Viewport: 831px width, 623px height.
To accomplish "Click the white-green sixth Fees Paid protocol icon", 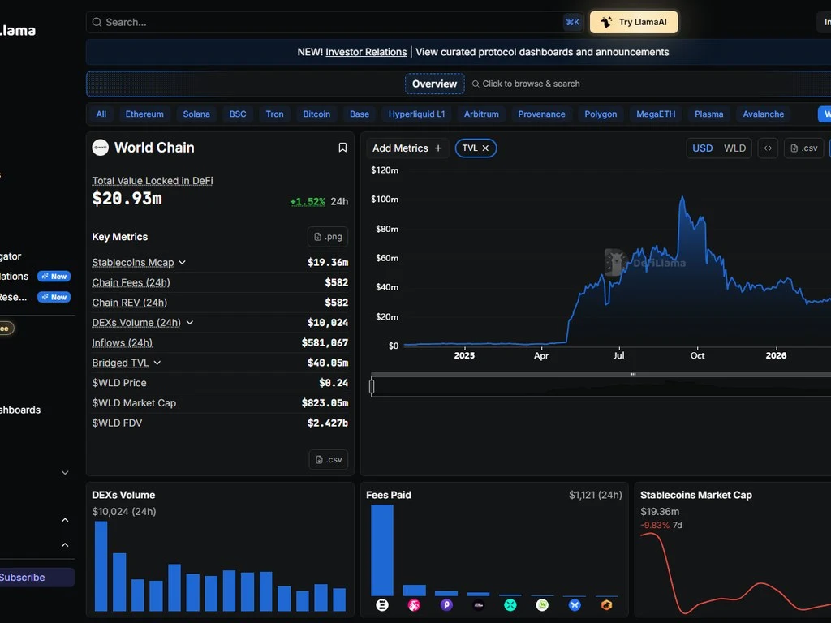I will pos(542,605).
